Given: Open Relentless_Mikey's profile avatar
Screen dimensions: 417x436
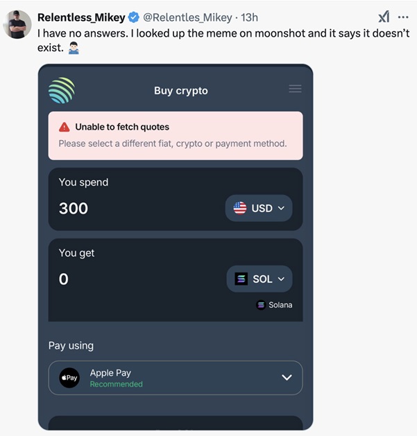Looking at the screenshot, I should 17,24.
